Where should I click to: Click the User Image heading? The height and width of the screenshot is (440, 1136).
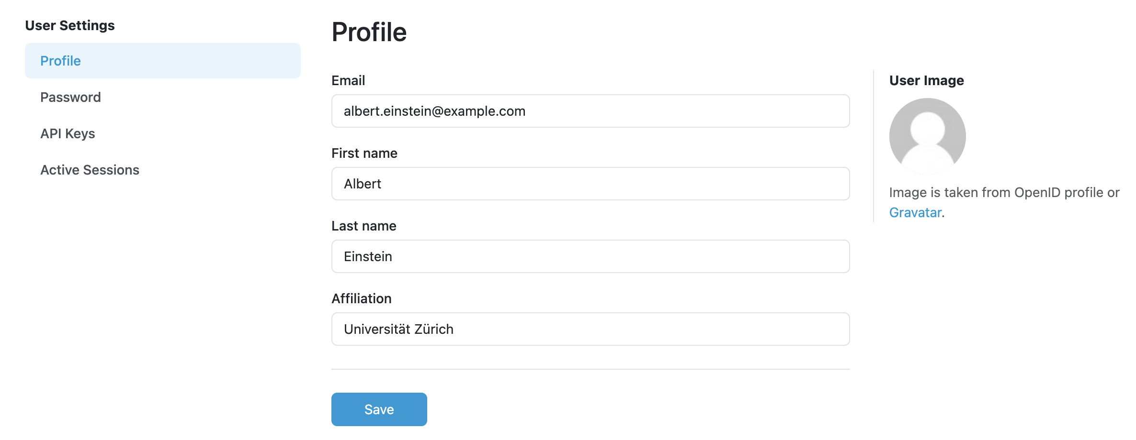pyautogui.click(x=926, y=80)
